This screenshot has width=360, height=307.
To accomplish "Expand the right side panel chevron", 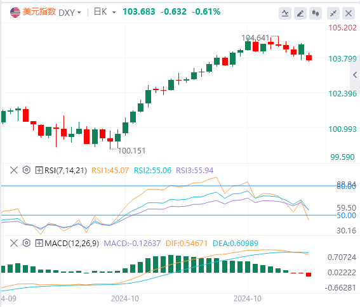I will (x=355, y=75).
